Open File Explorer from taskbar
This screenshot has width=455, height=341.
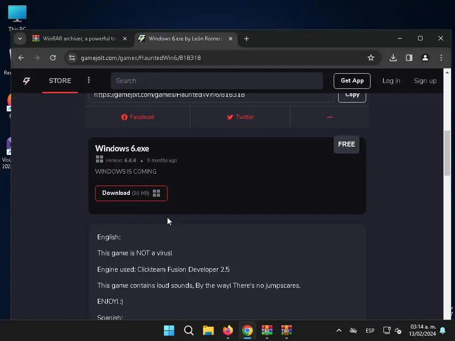coord(208,330)
